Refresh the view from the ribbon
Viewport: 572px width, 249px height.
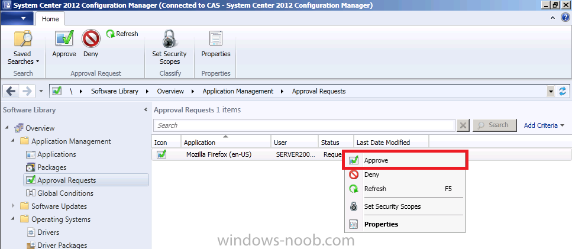coord(122,34)
